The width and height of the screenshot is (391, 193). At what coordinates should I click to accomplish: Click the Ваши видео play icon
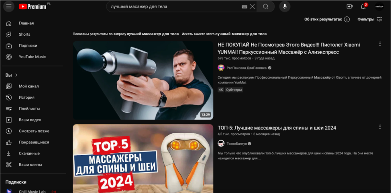tap(9, 120)
